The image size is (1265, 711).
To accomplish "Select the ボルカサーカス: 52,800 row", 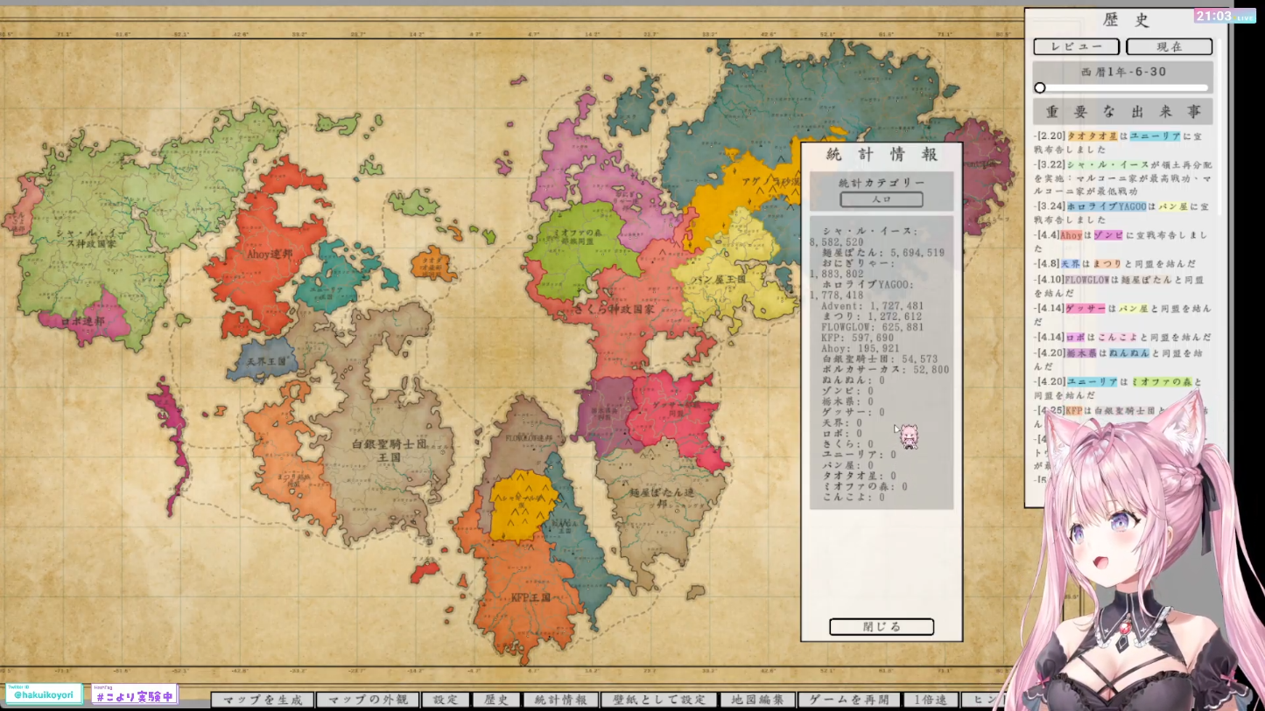I will pos(885,370).
